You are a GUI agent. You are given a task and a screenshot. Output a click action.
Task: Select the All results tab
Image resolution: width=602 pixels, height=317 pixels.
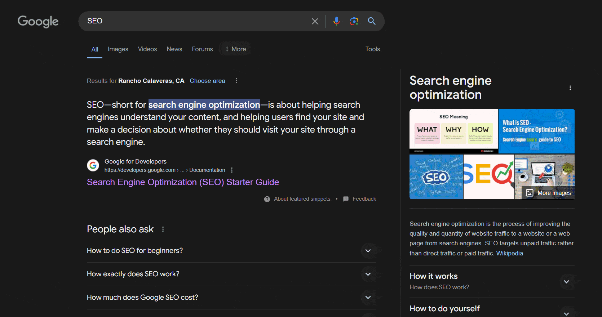pos(94,49)
